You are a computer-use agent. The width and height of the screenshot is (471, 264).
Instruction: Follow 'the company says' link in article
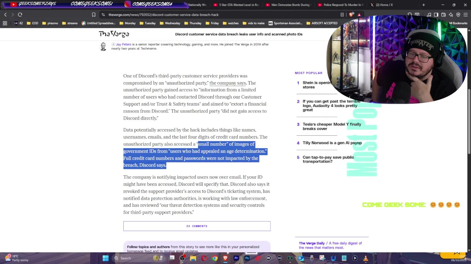click(227, 83)
